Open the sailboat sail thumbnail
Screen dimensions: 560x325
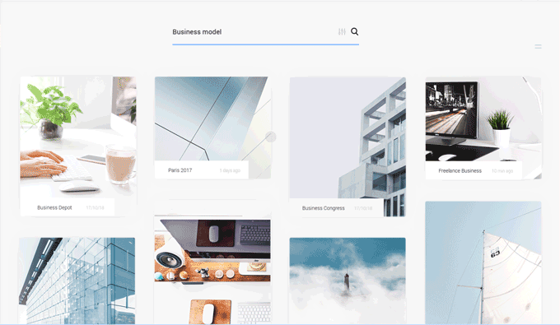click(483, 263)
